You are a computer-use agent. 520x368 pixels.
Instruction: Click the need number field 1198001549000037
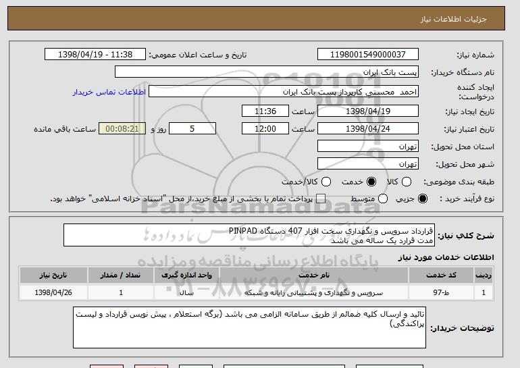pos(368,55)
